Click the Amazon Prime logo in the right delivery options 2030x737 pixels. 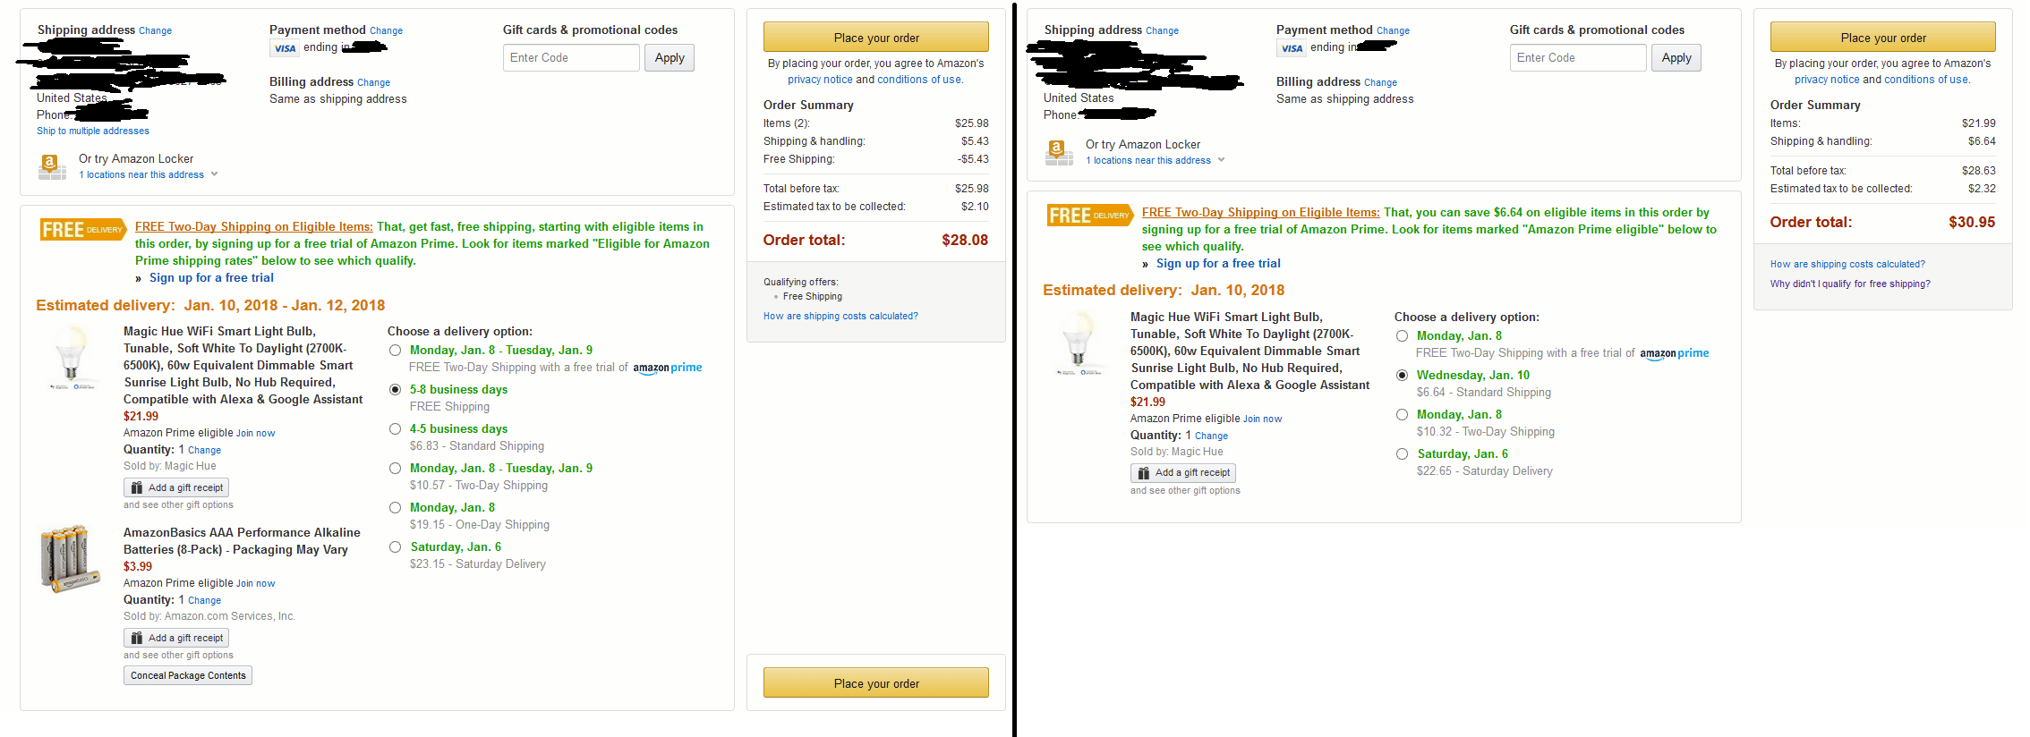1675,352
